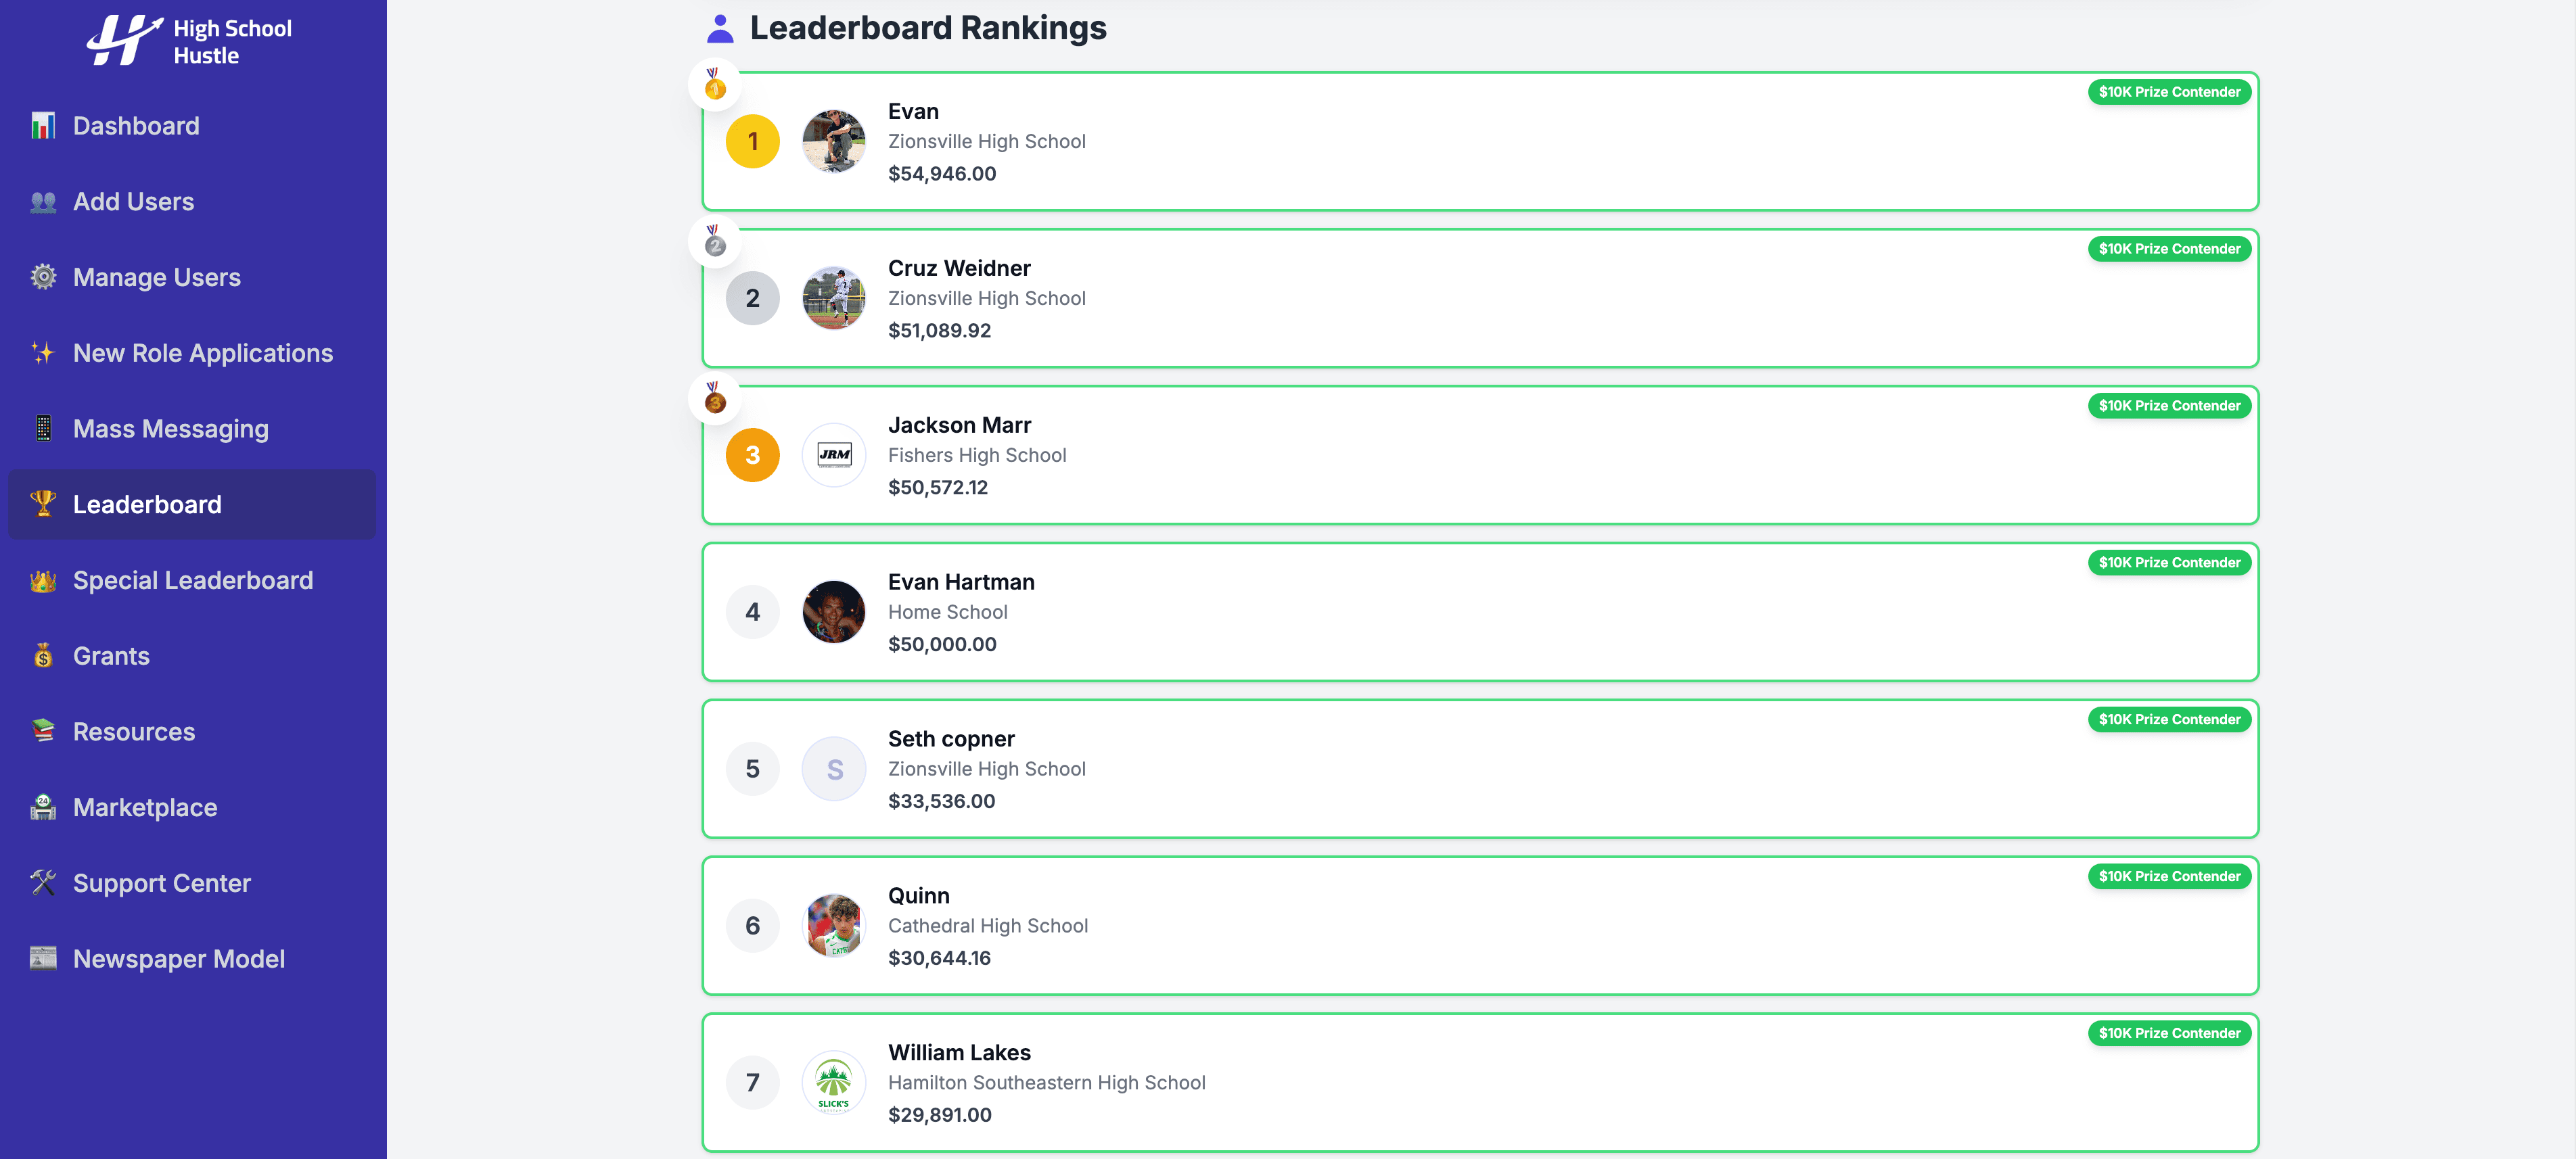The height and width of the screenshot is (1159, 2576).
Task: Go to New Role Applications
Action: click(x=202, y=353)
